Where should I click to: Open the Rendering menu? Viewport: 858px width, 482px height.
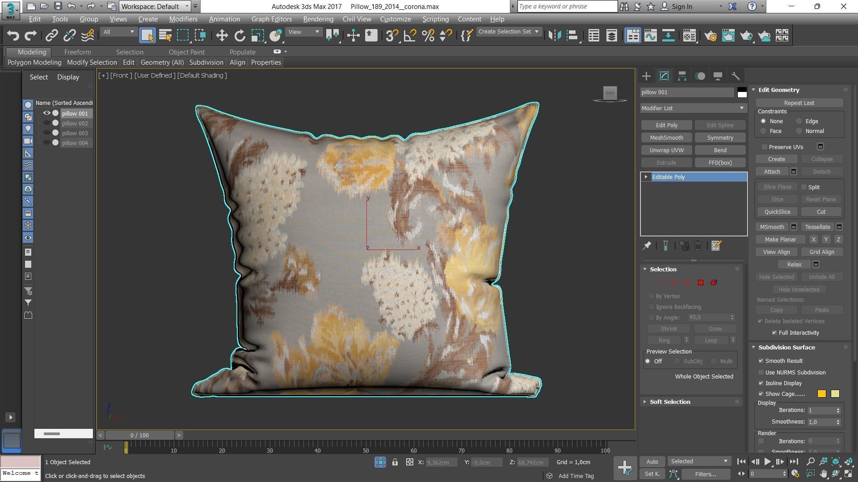pos(318,19)
